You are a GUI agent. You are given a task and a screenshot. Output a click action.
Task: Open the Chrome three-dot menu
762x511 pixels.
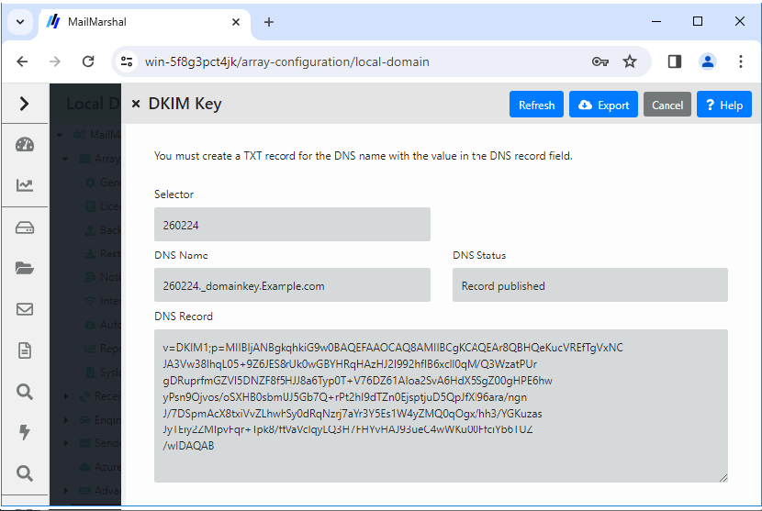click(x=741, y=61)
